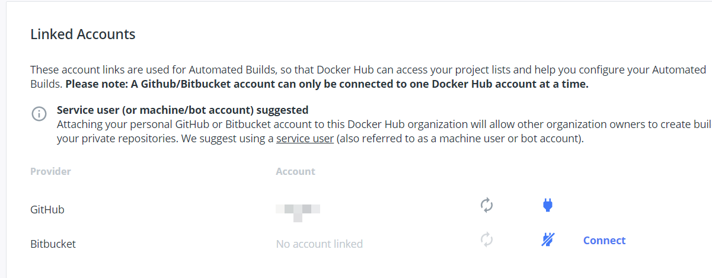The width and height of the screenshot is (712, 278).
Task: Select the GitHub provider label
Action: pyautogui.click(x=47, y=209)
